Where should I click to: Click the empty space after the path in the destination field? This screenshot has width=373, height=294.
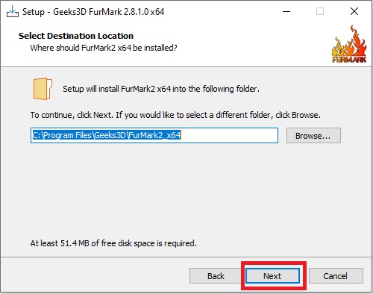pyautogui.click(x=229, y=136)
